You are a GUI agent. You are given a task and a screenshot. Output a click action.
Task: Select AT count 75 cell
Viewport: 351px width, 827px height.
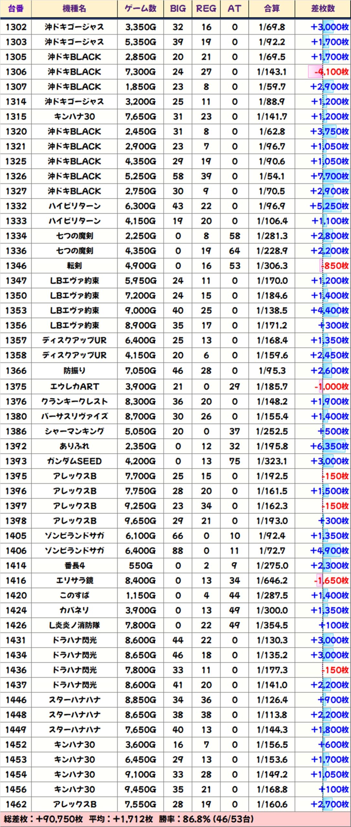click(234, 461)
